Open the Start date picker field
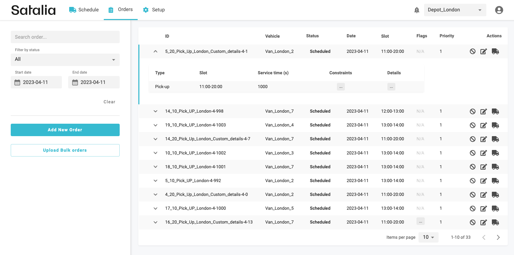 tap(36, 82)
